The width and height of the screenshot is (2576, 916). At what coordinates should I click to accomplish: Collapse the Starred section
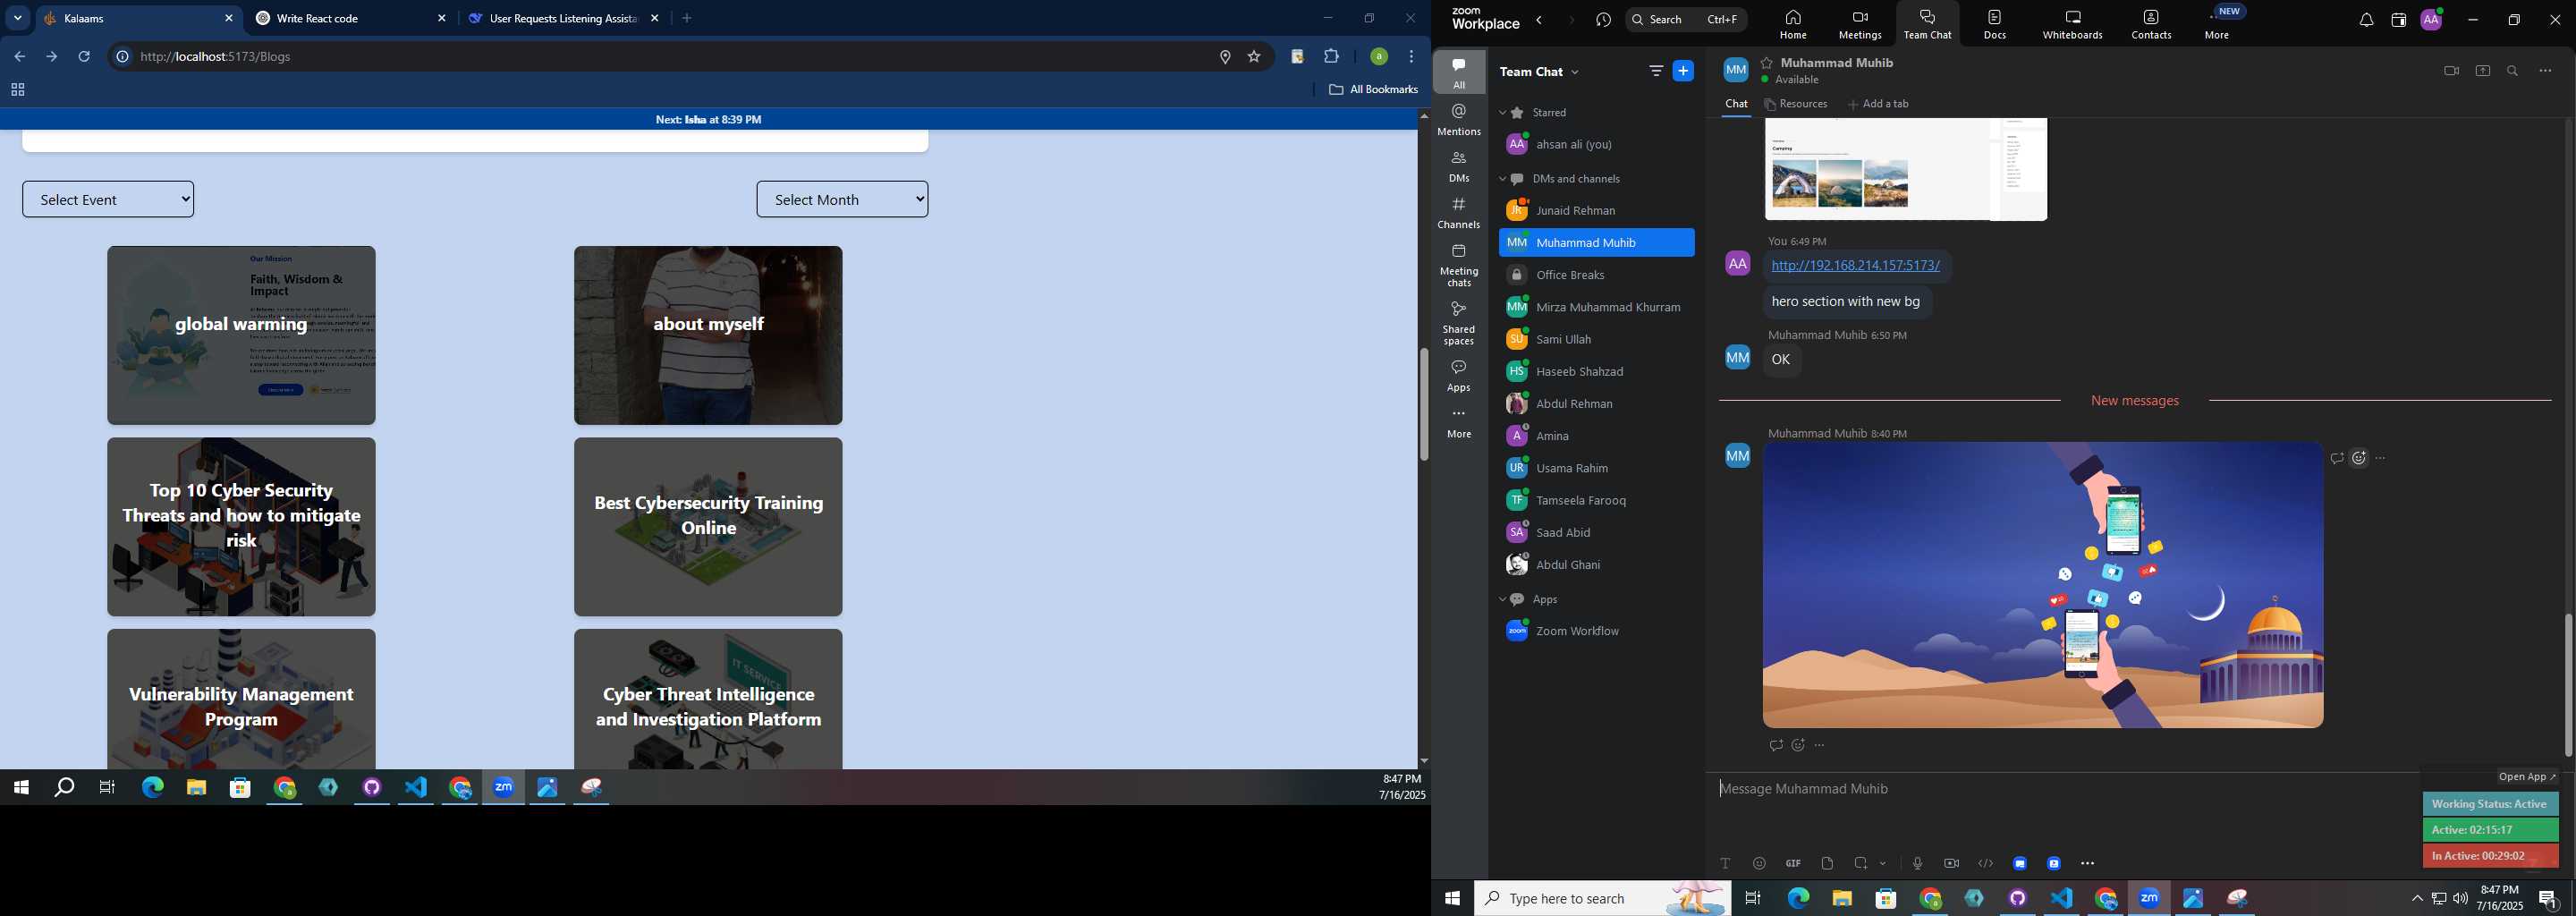1502,113
